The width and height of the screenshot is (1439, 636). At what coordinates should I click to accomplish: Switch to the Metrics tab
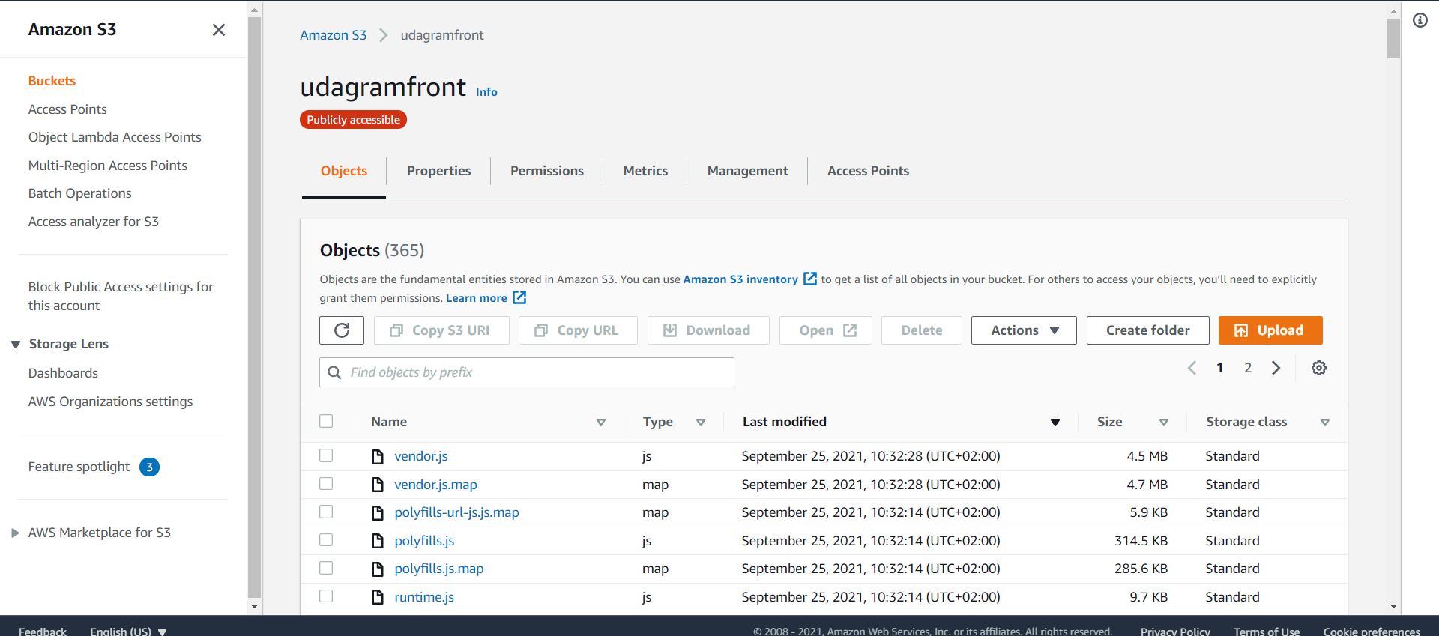click(645, 171)
